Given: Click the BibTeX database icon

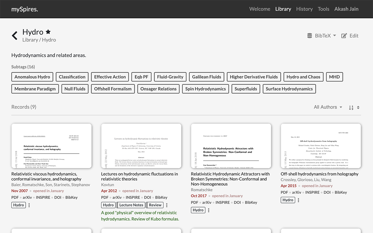Looking at the screenshot, I should tap(309, 36).
